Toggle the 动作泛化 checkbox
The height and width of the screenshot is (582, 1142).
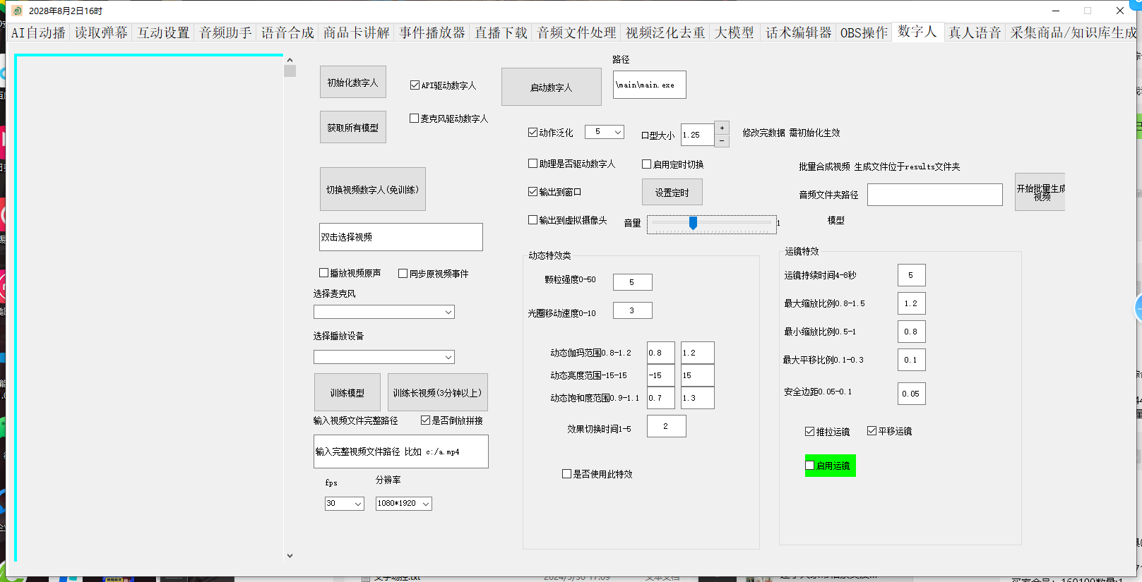(533, 133)
